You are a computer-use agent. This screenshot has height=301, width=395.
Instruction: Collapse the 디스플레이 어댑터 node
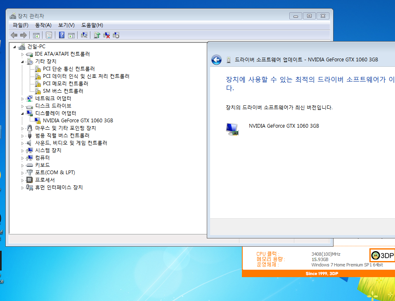22,114
